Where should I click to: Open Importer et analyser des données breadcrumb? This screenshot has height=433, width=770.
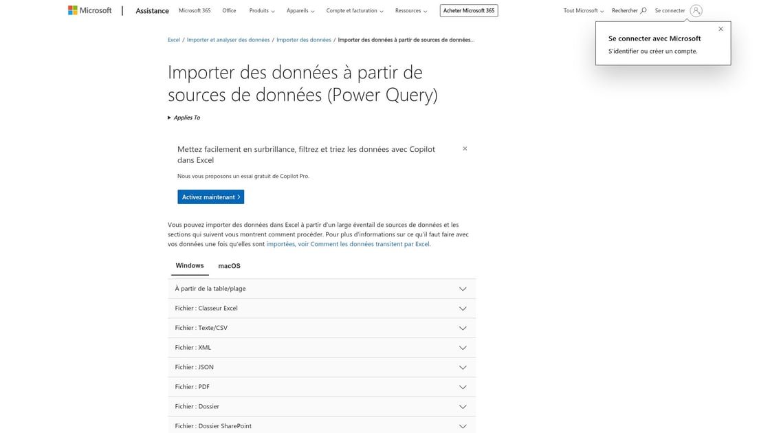[228, 40]
